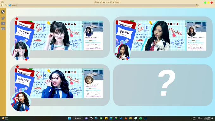Open Spotify from the taskbar
The image size is (215, 121).
click(141, 118)
